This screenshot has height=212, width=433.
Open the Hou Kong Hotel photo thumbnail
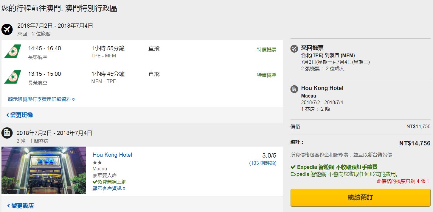pyautogui.click(x=44, y=170)
